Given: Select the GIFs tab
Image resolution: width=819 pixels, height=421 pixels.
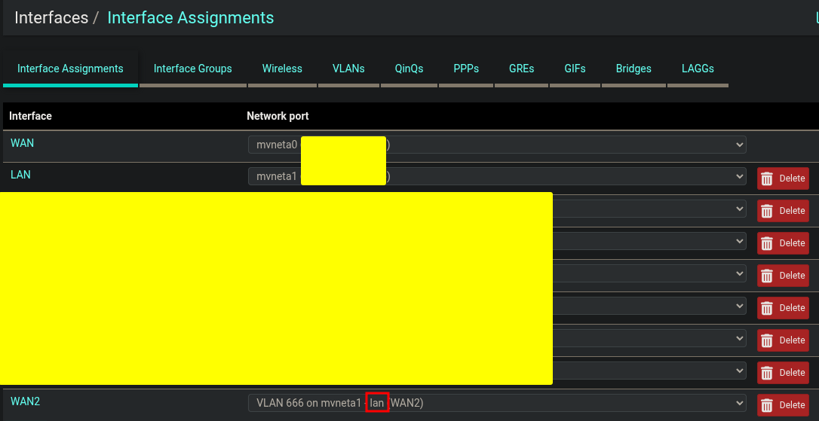Looking at the screenshot, I should click(x=575, y=69).
